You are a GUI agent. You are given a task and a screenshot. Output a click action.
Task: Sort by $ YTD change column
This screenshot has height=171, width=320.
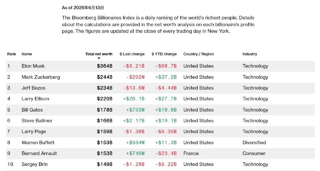pos(164,54)
